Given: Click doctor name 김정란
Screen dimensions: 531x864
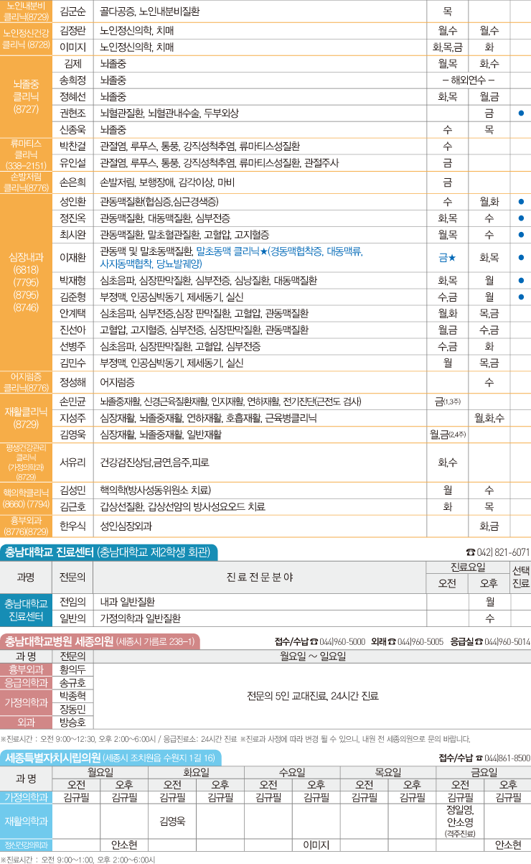Looking at the screenshot, I should click(x=73, y=30).
